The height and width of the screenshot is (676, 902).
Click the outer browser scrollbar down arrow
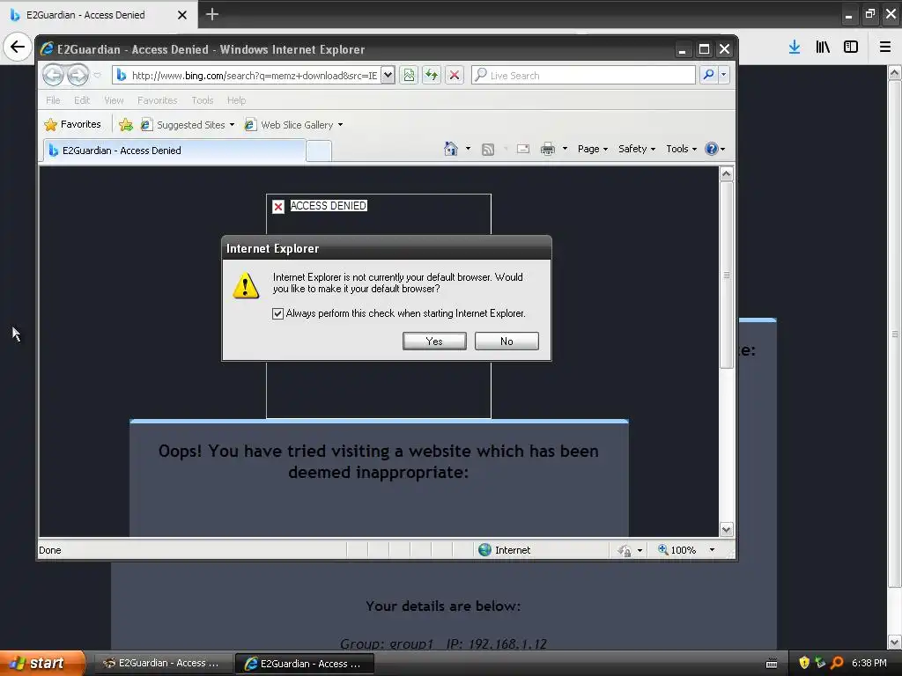[895, 642]
